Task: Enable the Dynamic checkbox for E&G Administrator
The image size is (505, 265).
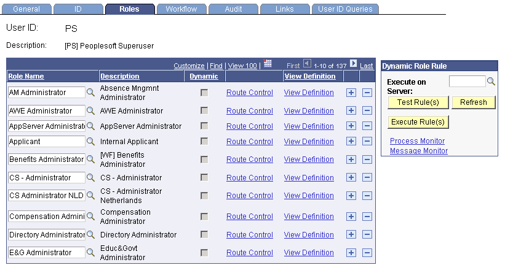Action: pos(204,253)
